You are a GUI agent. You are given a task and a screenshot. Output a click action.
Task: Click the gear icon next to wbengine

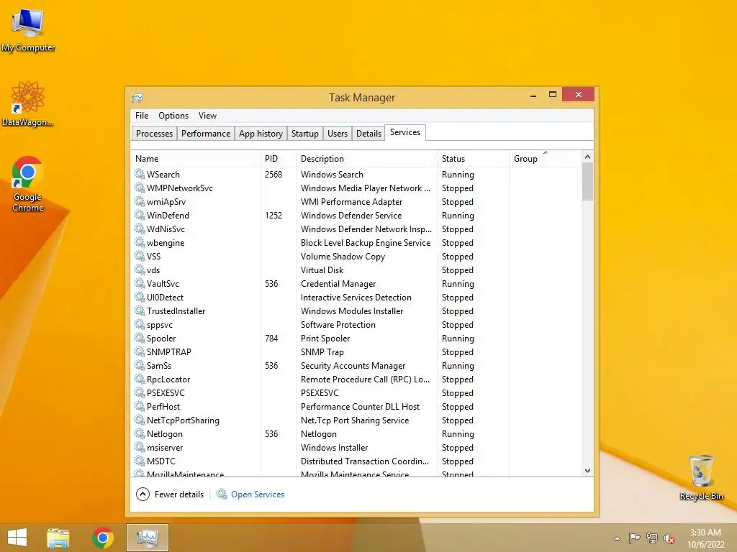coord(140,242)
